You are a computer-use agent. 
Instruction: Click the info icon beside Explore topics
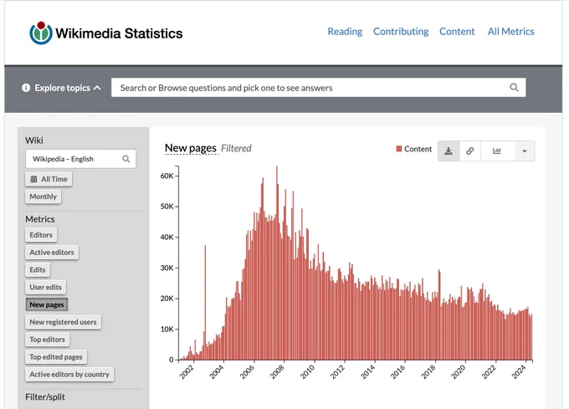(26, 88)
